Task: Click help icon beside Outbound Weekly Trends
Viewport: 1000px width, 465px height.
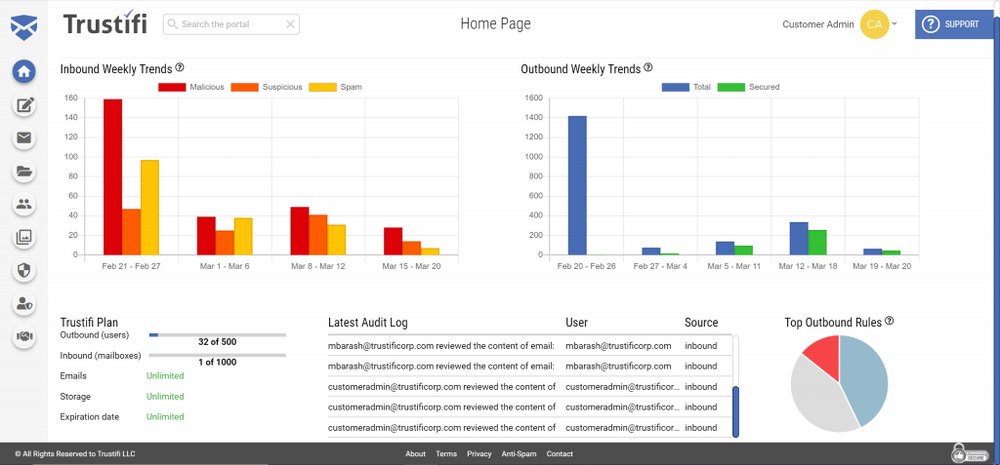Action: point(648,67)
